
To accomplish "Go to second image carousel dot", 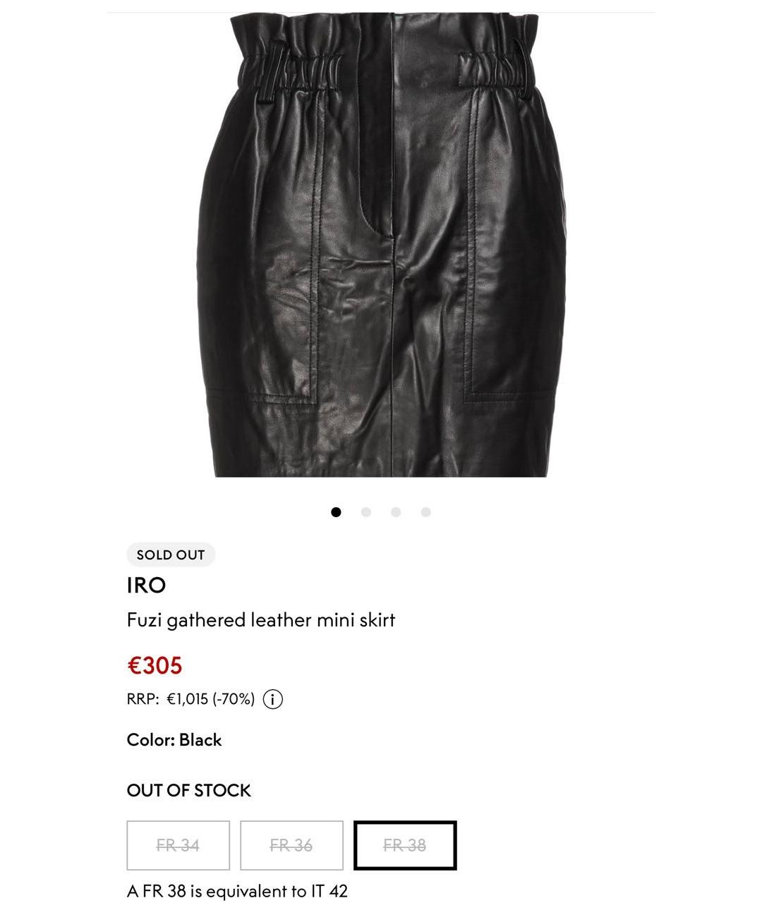I will [365, 512].
